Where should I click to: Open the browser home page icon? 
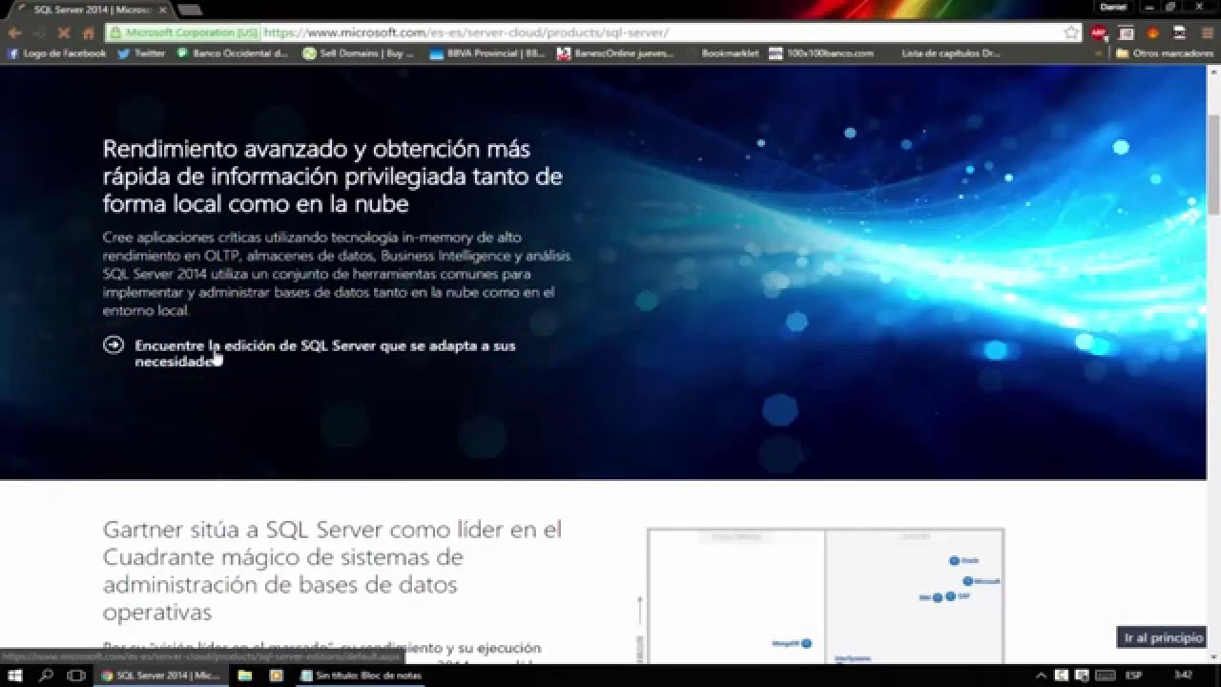click(x=88, y=32)
